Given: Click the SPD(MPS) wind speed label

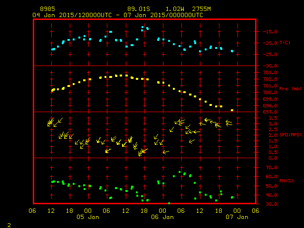Looking at the screenshot, I should [x=290, y=134].
